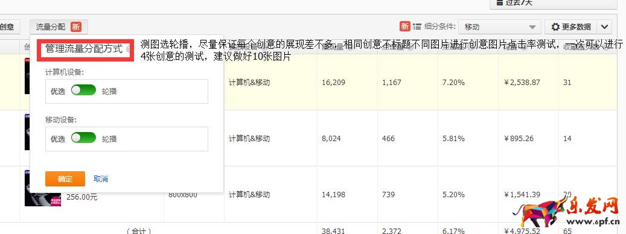Select the 38,431 total impressions cell
The width and height of the screenshot is (626, 234).
click(x=333, y=230)
